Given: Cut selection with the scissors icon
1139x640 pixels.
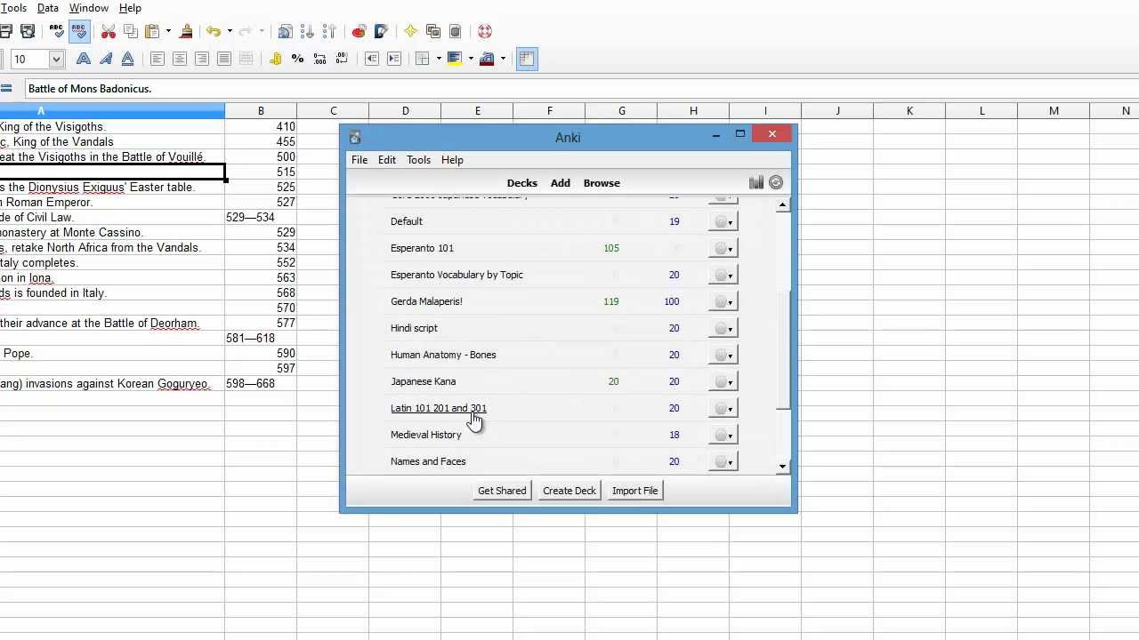Looking at the screenshot, I should click(109, 31).
